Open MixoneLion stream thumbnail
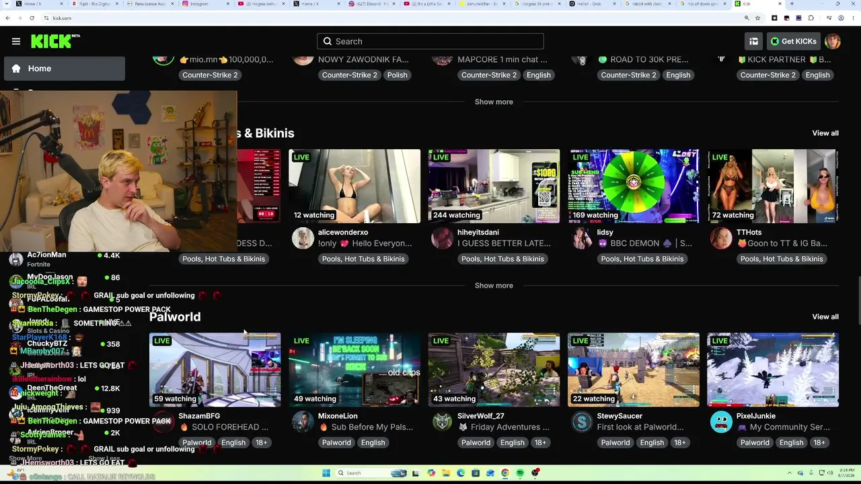This screenshot has height=484, width=861. point(354,370)
